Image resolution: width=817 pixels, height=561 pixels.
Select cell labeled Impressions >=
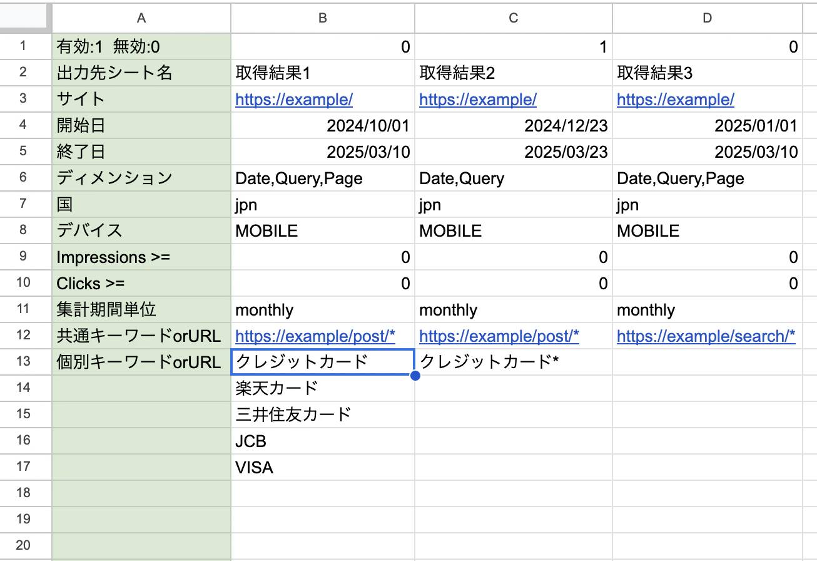pos(141,257)
